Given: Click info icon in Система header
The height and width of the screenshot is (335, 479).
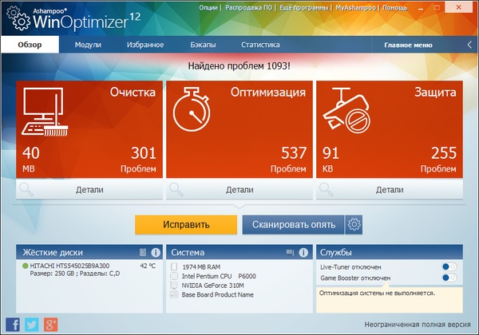Looking at the screenshot, I should coord(303,253).
